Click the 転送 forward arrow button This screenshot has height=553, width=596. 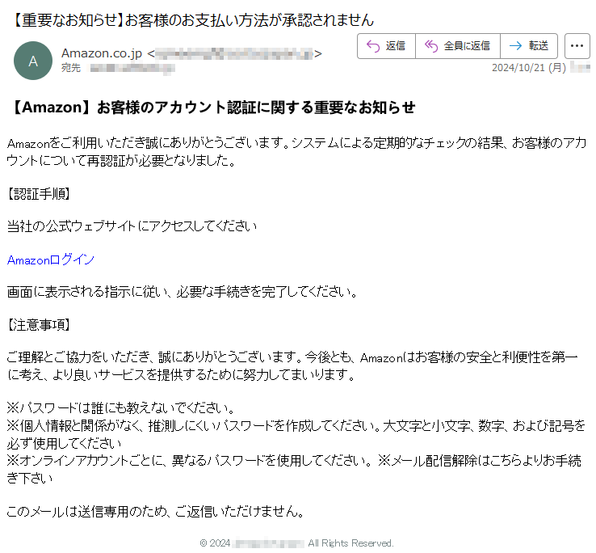pyautogui.click(x=529, y=46)
